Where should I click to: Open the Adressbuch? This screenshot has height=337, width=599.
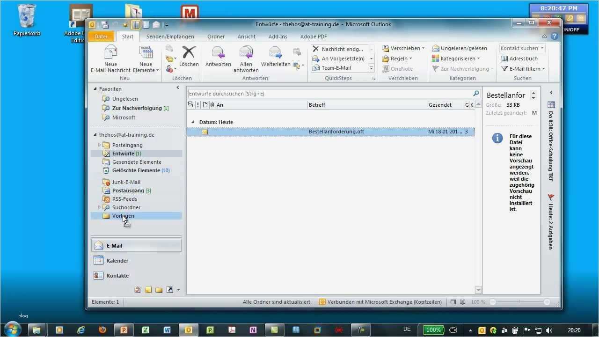pyautogui.click(x=519, y=59)
